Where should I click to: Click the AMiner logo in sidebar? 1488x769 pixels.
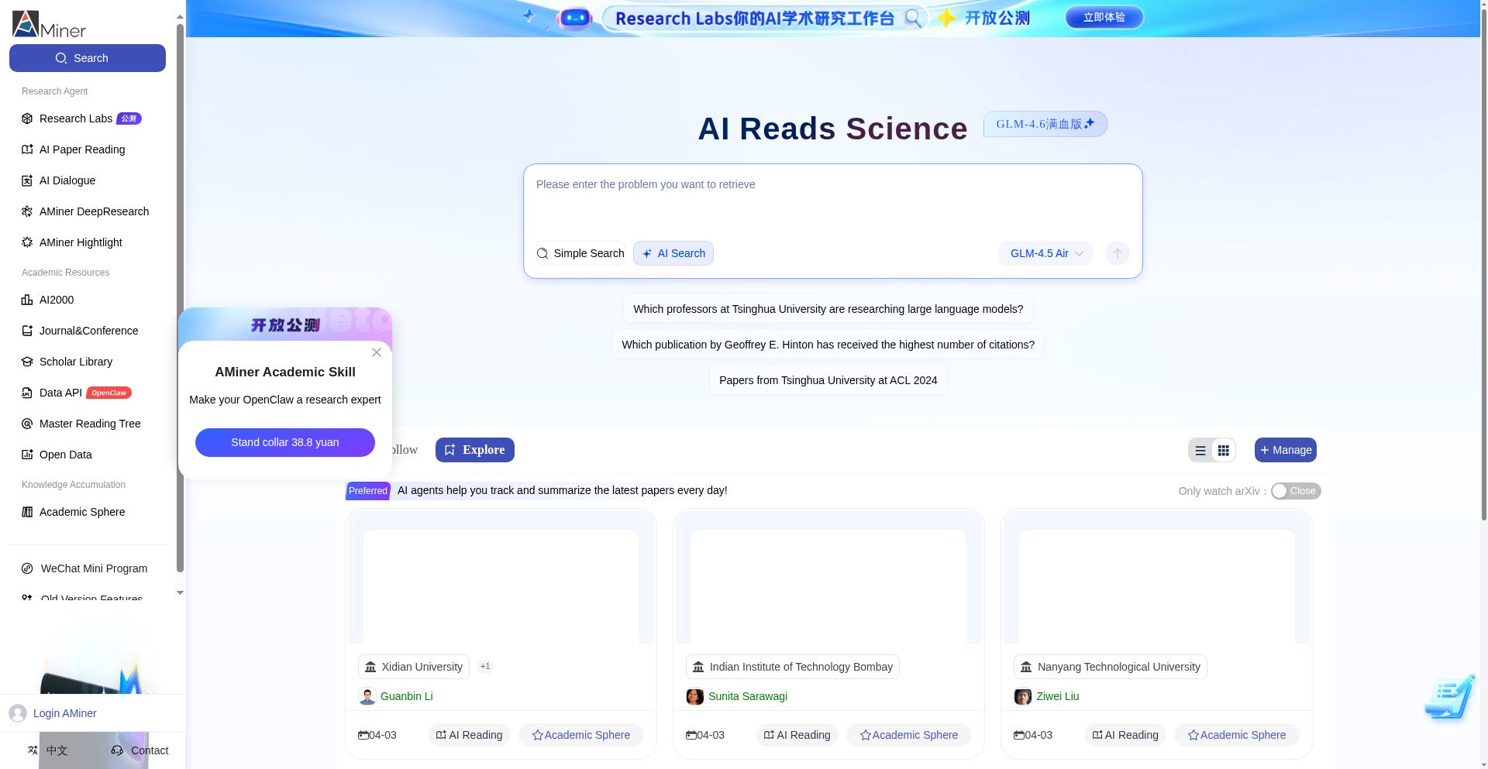pos(49,24)
